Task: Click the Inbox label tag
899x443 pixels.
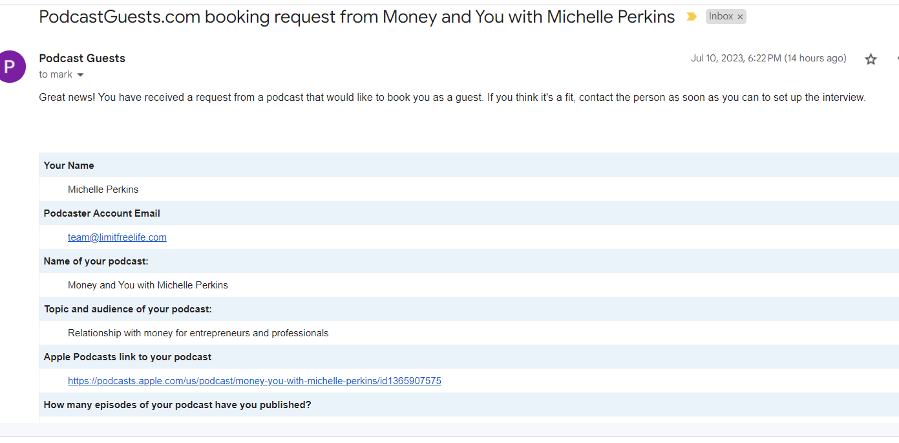Action: (721, 17)
